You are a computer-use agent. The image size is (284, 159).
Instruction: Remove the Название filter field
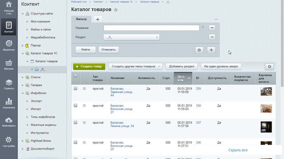point(212,27)
